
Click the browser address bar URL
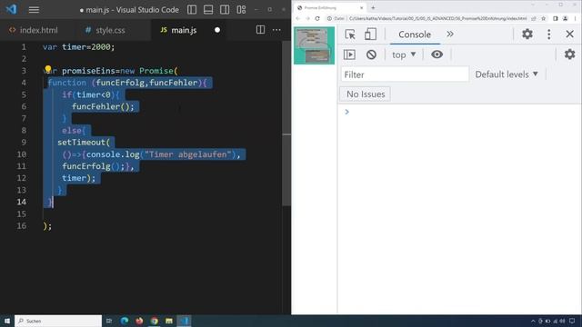point(438,18)
